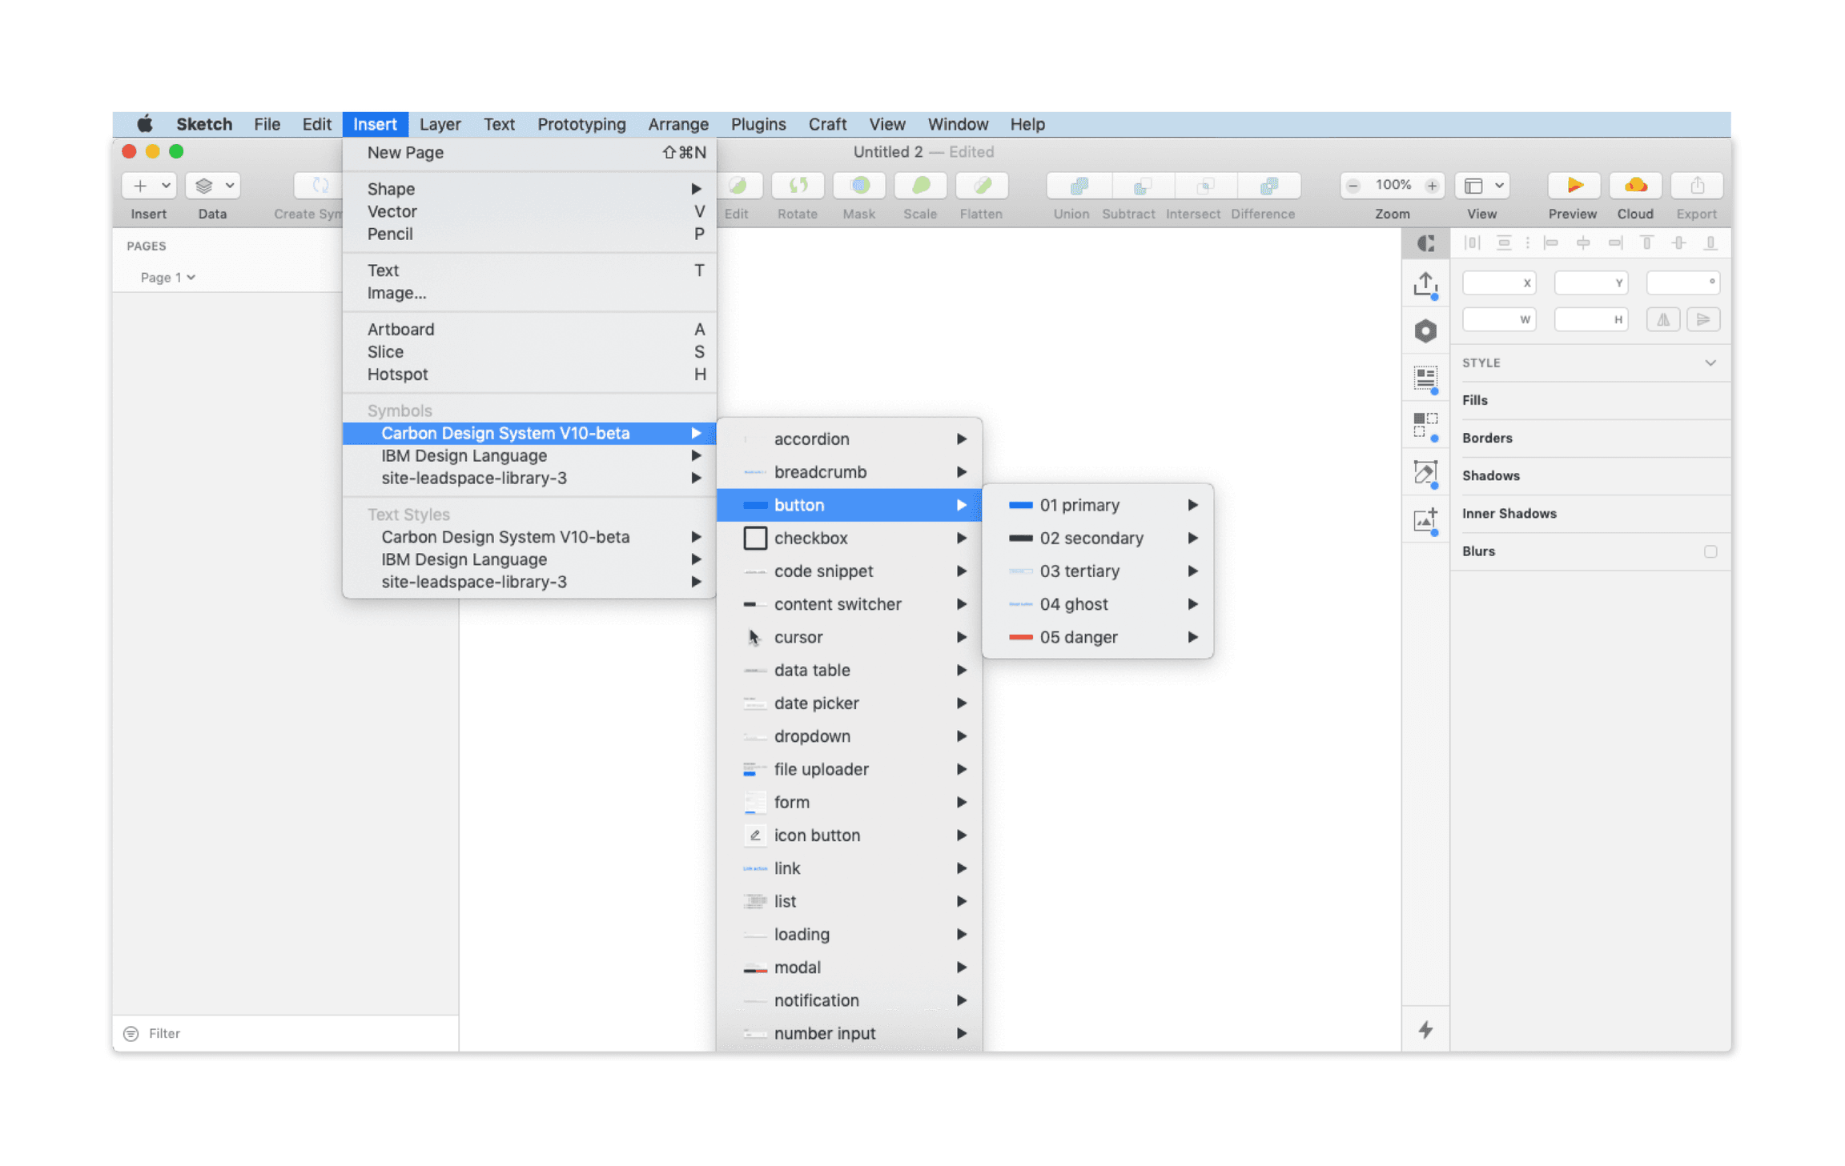Viewport: 1845px width, 1166px height.
Task: Click the Filter field in Pages panel
Action: (163, 1033)
